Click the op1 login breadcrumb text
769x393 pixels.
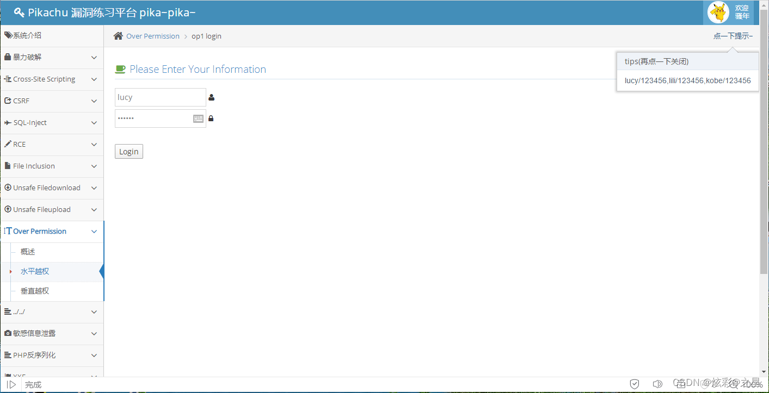tap(206, 36)
